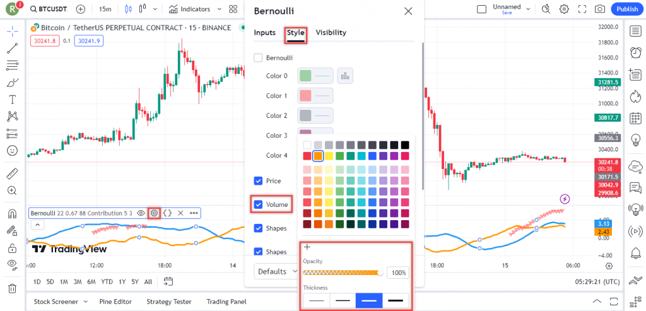Open the Fibonacci retracement tools

click(13, 66)
